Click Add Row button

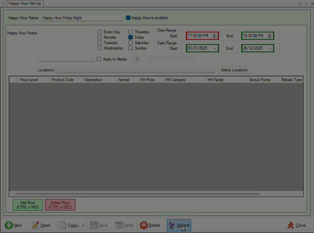click(x=28, y=205)
